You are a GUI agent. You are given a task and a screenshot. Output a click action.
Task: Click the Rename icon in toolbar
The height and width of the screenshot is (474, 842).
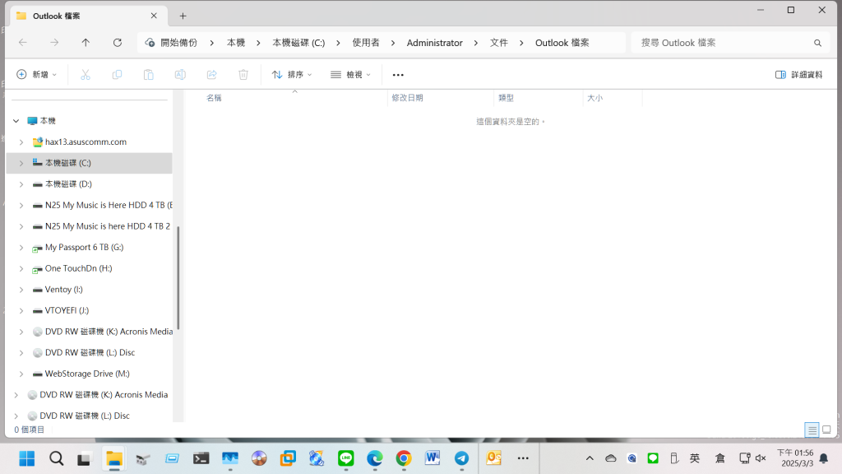[x=180, y=75]
